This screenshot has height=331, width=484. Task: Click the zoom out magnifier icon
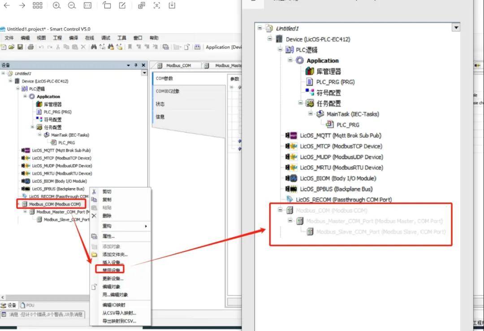tap(72, 5)
